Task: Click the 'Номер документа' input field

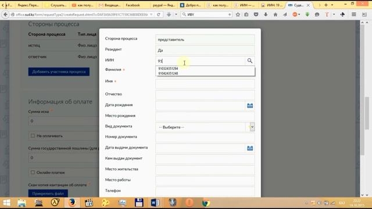Action: click(x=205, y=138)
